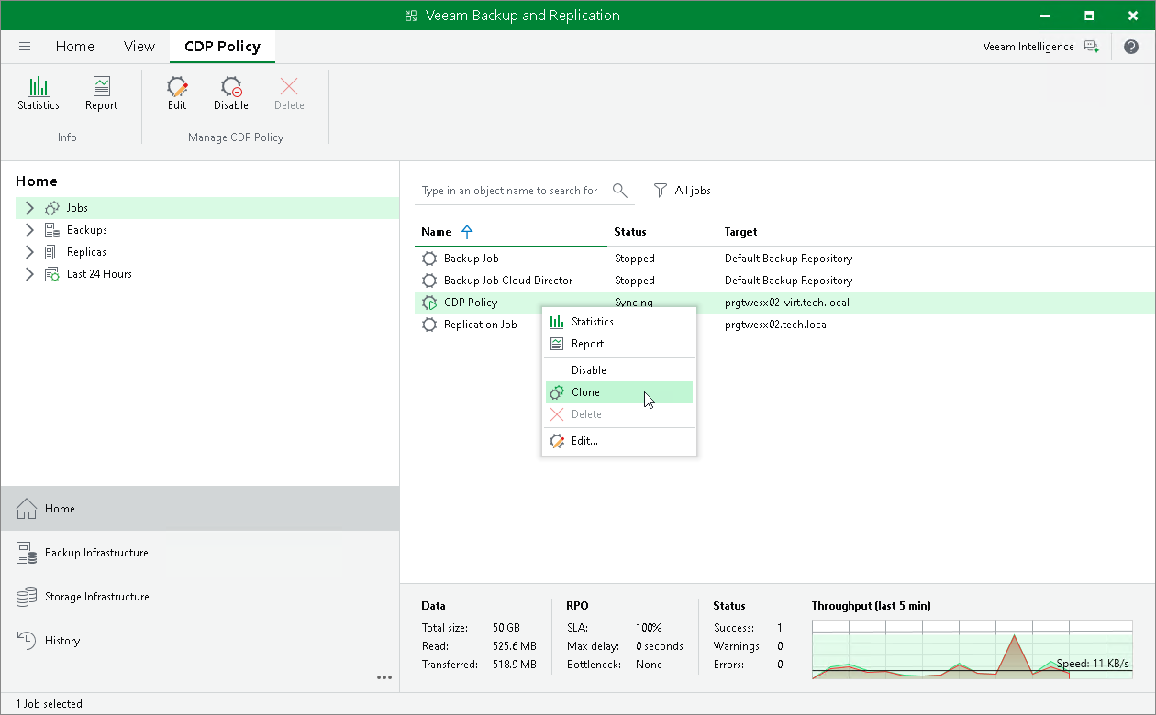The width and height of the screenshot is (1156, 715).
Task: Click the 525.6 MB read value
Action: pyautogui.click(x=515, y=646)
